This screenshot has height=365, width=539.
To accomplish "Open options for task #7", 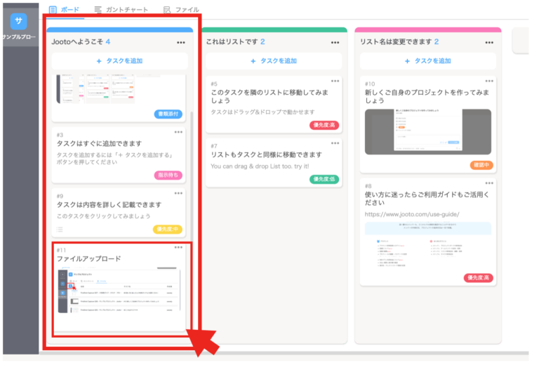I will (x=335, y=143).
